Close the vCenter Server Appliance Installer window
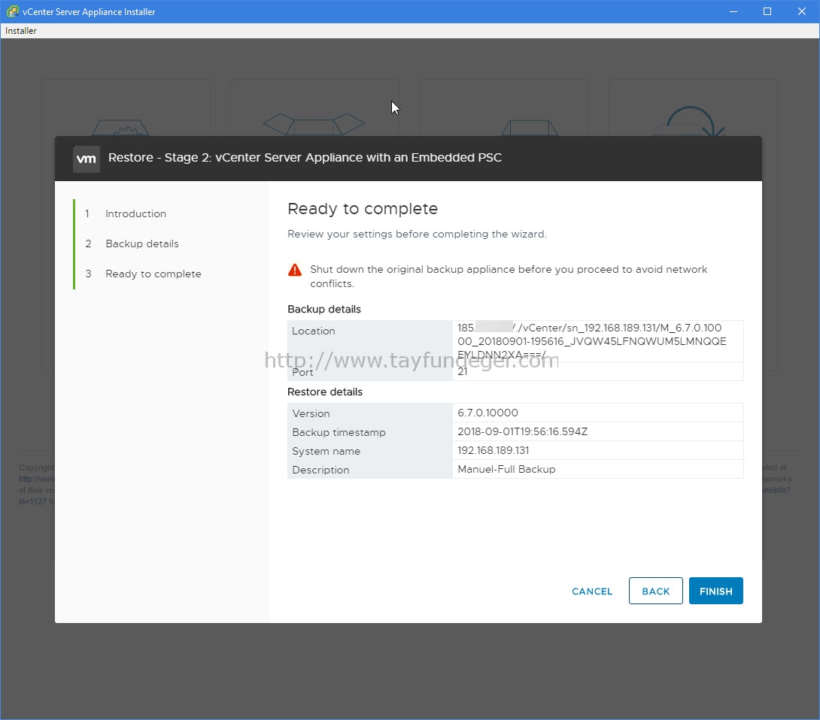Image resolution: width=820 pixels, height=720 pixels. coord(802,11)
